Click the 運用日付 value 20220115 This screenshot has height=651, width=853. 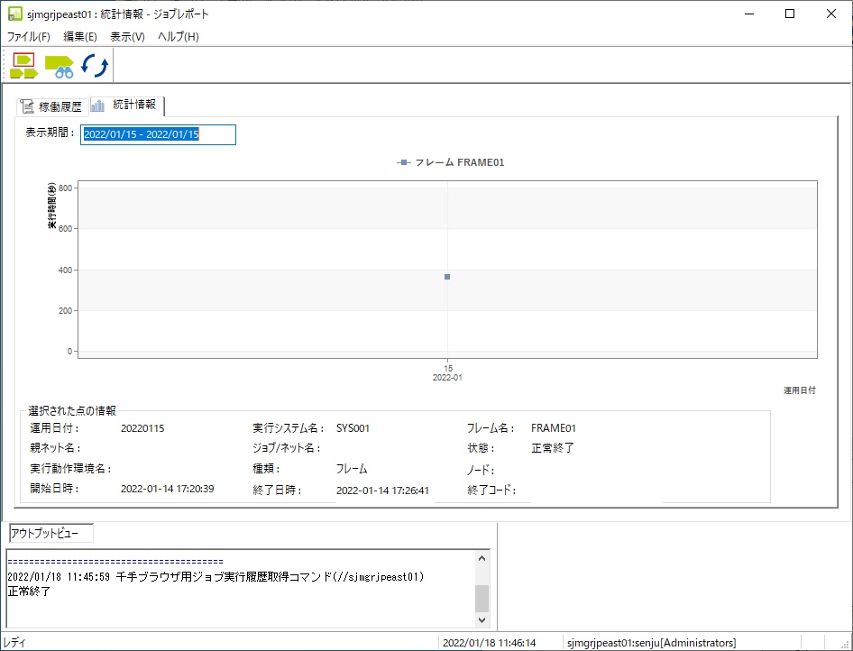click(x=142, y=428)
